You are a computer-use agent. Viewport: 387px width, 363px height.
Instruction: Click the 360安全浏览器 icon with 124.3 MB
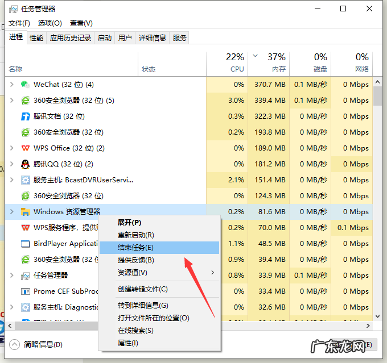tap(25, 196)
